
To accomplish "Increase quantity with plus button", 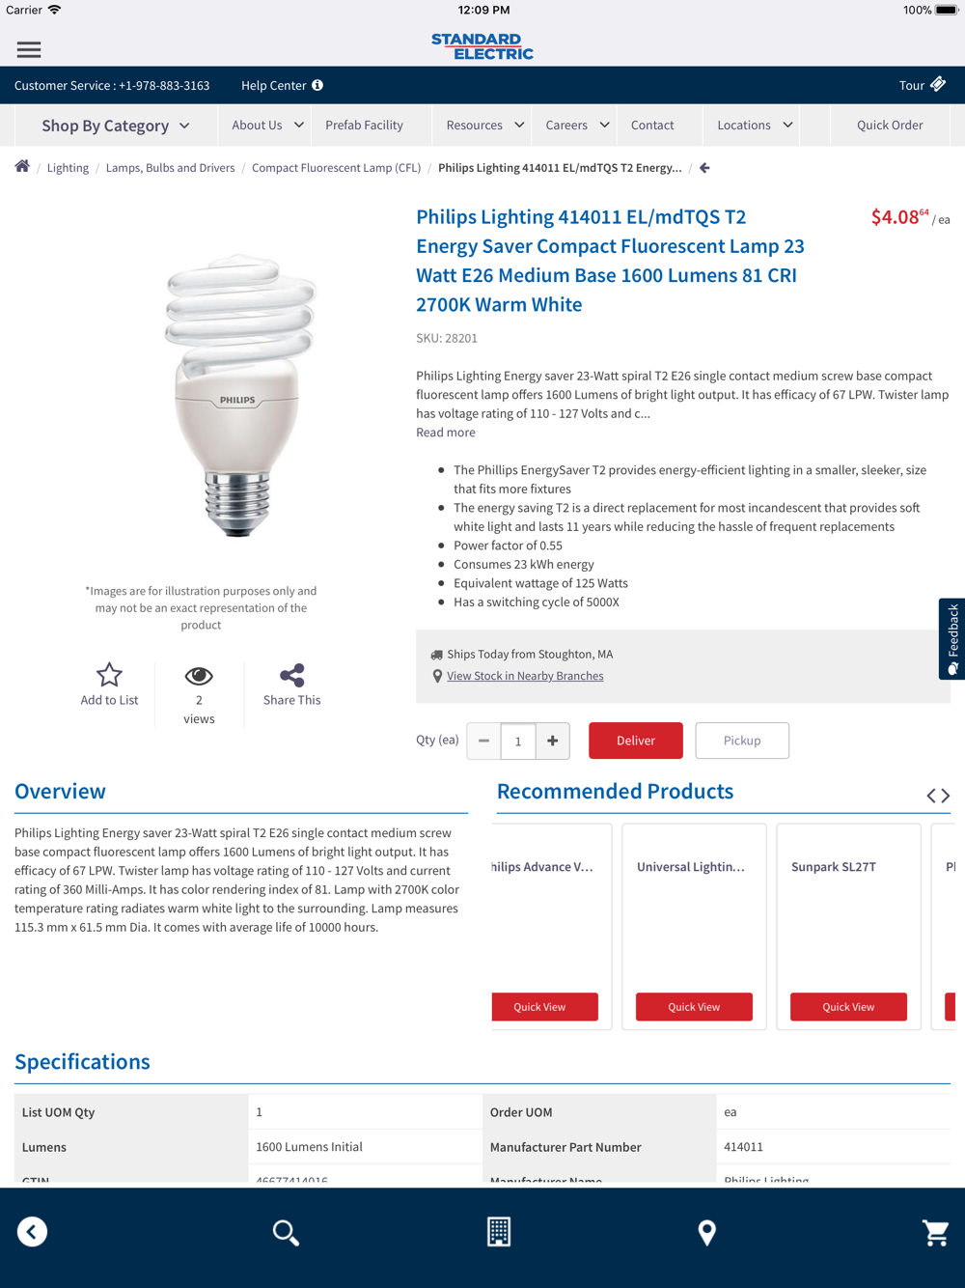I will coord(553,741).
